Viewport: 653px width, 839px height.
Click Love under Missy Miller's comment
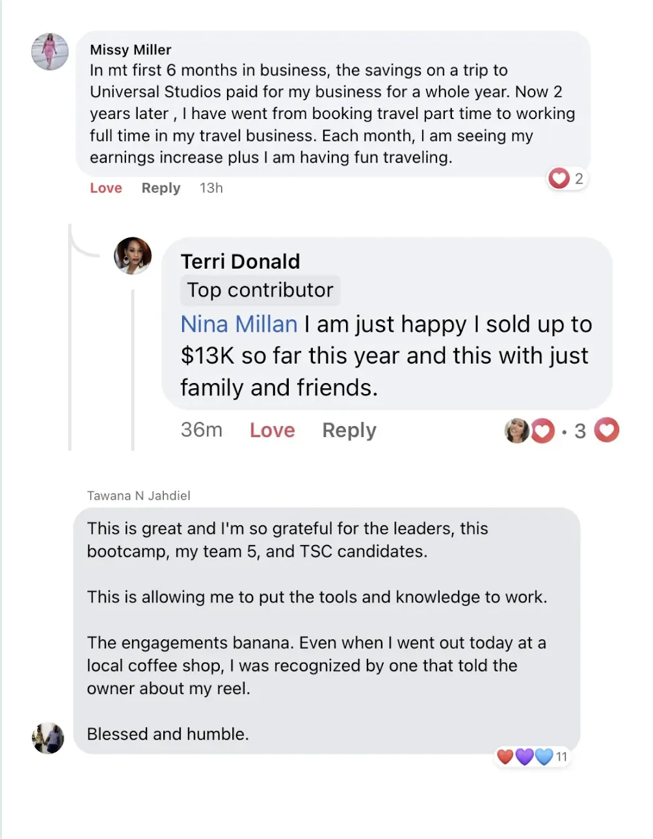pyautogui.click(x=106, y=188)
